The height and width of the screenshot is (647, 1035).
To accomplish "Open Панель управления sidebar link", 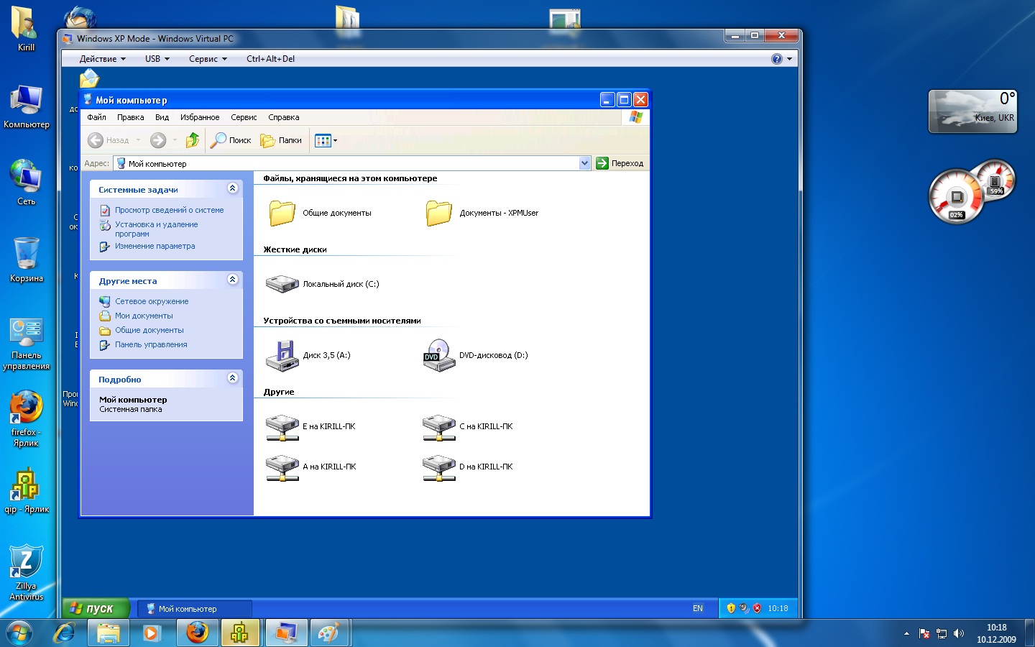I will pos(151,344).
